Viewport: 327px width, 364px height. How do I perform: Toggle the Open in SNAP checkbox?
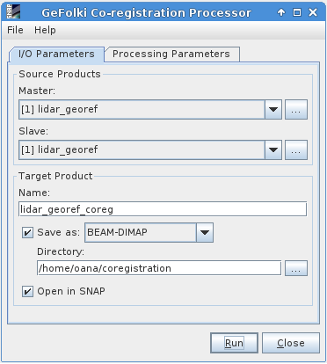[x=27, y=292]
